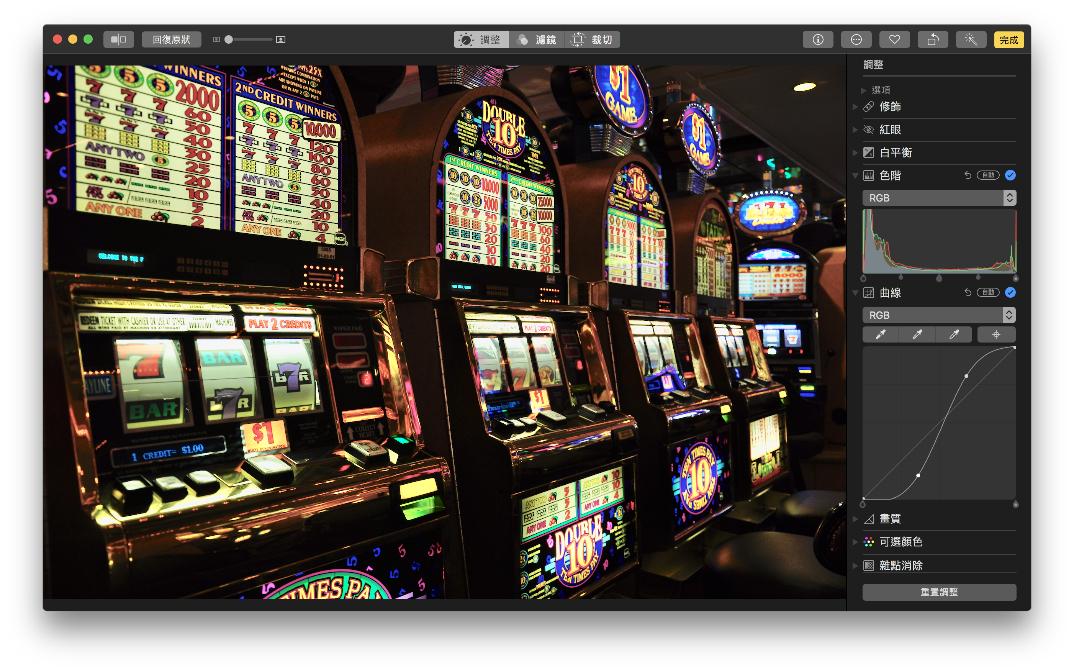Pick the black point eyedropper
Image resolution: width=1074 pixels, height=672 pixels.
[880, 335]
